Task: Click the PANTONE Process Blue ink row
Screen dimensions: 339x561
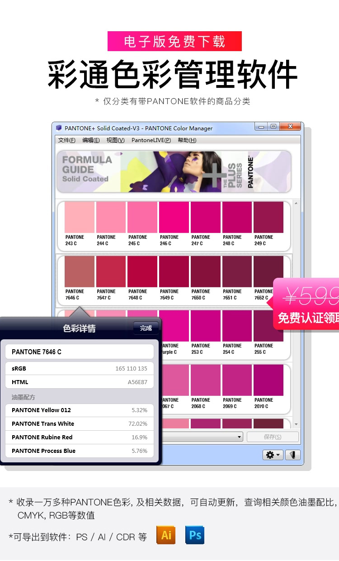Action: tap(80, 451)
